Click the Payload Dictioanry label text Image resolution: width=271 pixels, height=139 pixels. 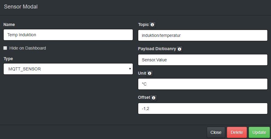click(157, 49)
